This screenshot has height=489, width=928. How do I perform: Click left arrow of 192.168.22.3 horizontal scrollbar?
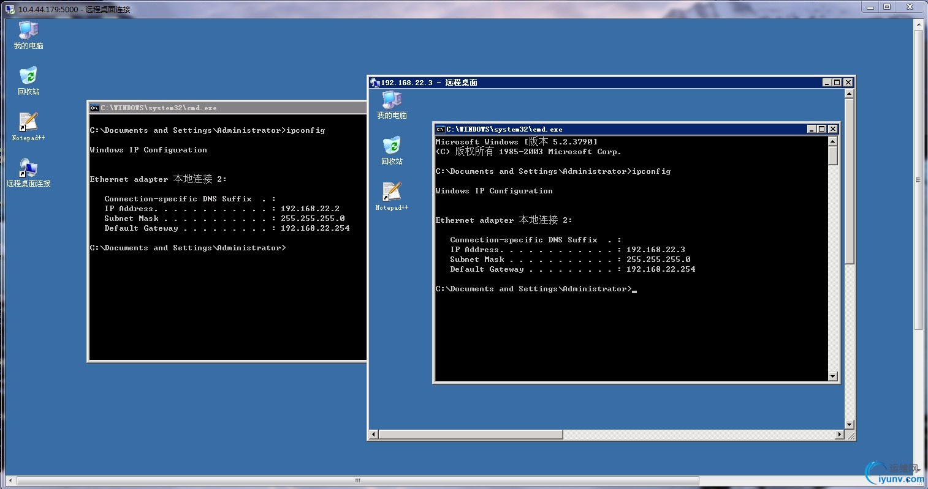(373, 435)
